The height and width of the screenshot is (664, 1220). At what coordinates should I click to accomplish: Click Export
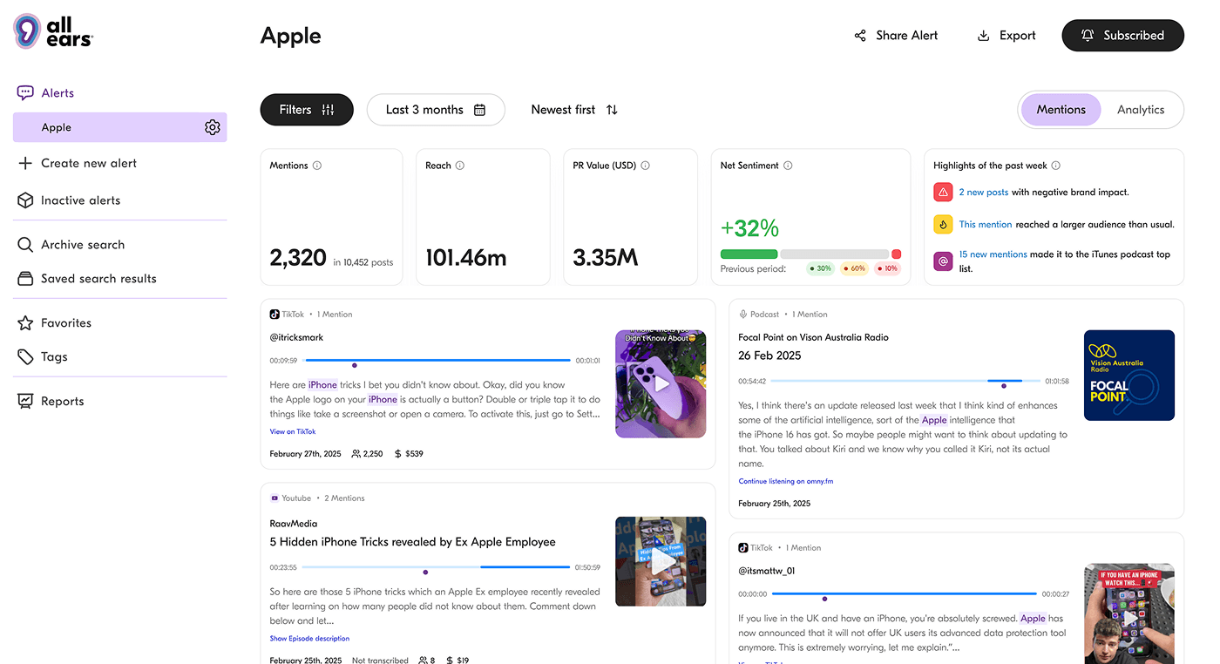[1006, 36]
